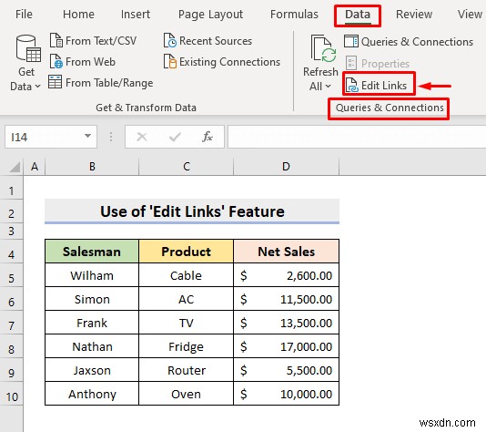Click the title cell 'Use of Edit Links Feature'
Screen dimensions: 486x432
point(192,211)
